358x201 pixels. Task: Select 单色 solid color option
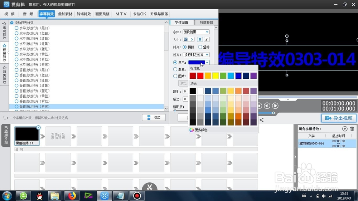[179, 63]
